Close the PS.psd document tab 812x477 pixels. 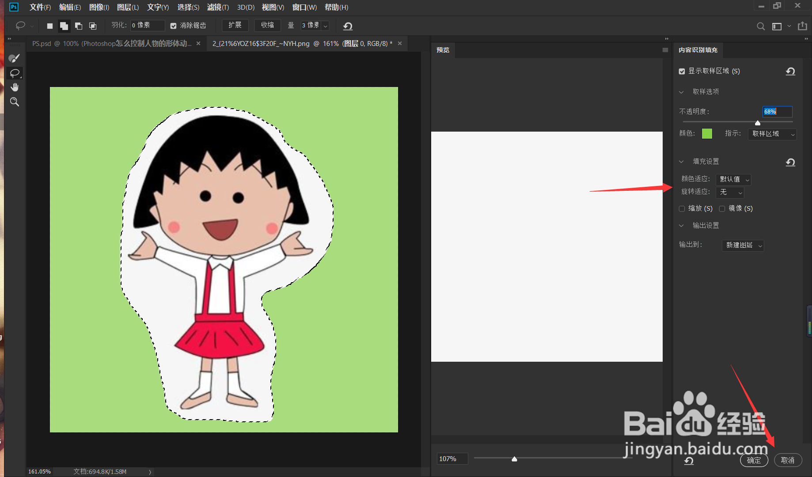(198, 43)
